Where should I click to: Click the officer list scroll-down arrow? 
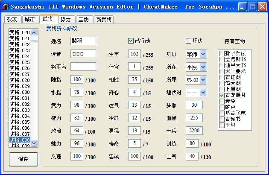click(34, 143)
